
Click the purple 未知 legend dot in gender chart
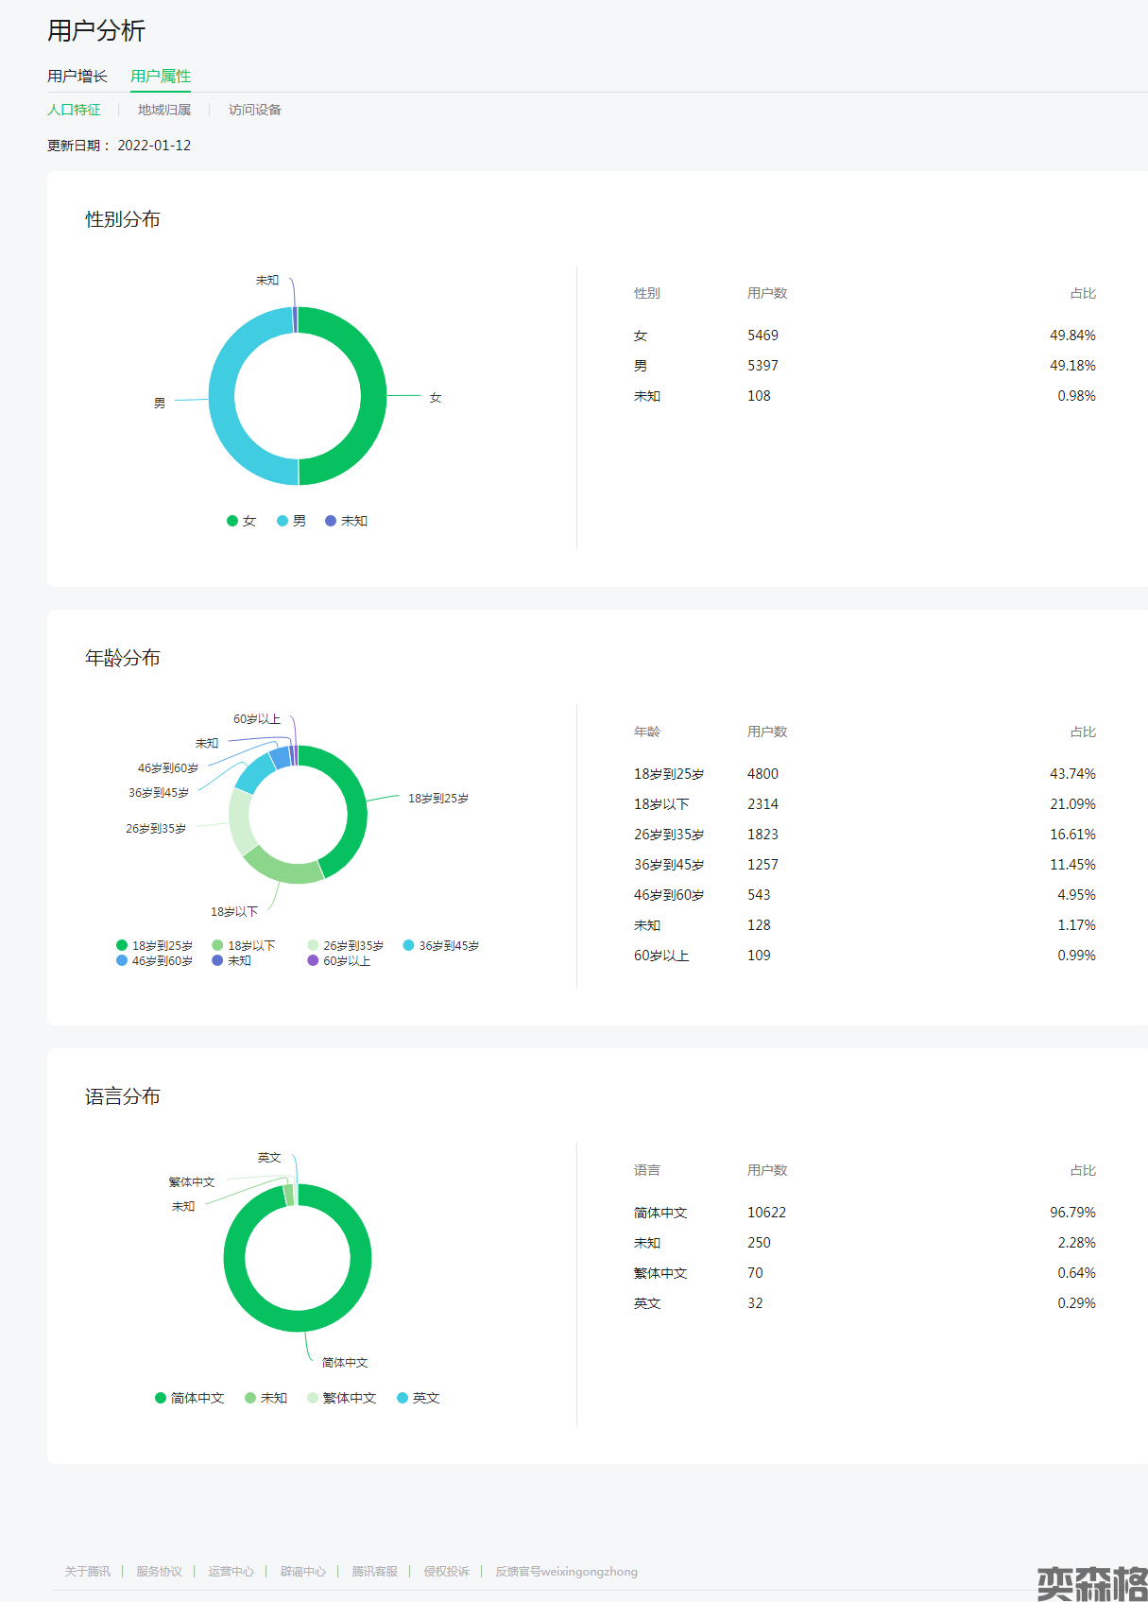(331, 521)
